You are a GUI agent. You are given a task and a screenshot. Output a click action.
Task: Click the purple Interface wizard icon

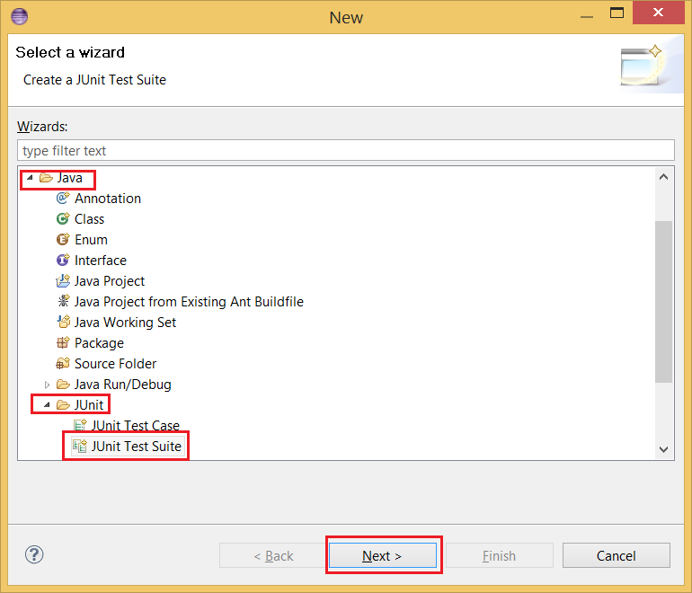coord(63,261)
